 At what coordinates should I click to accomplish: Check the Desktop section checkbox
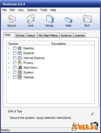click(x=15, y=48)
